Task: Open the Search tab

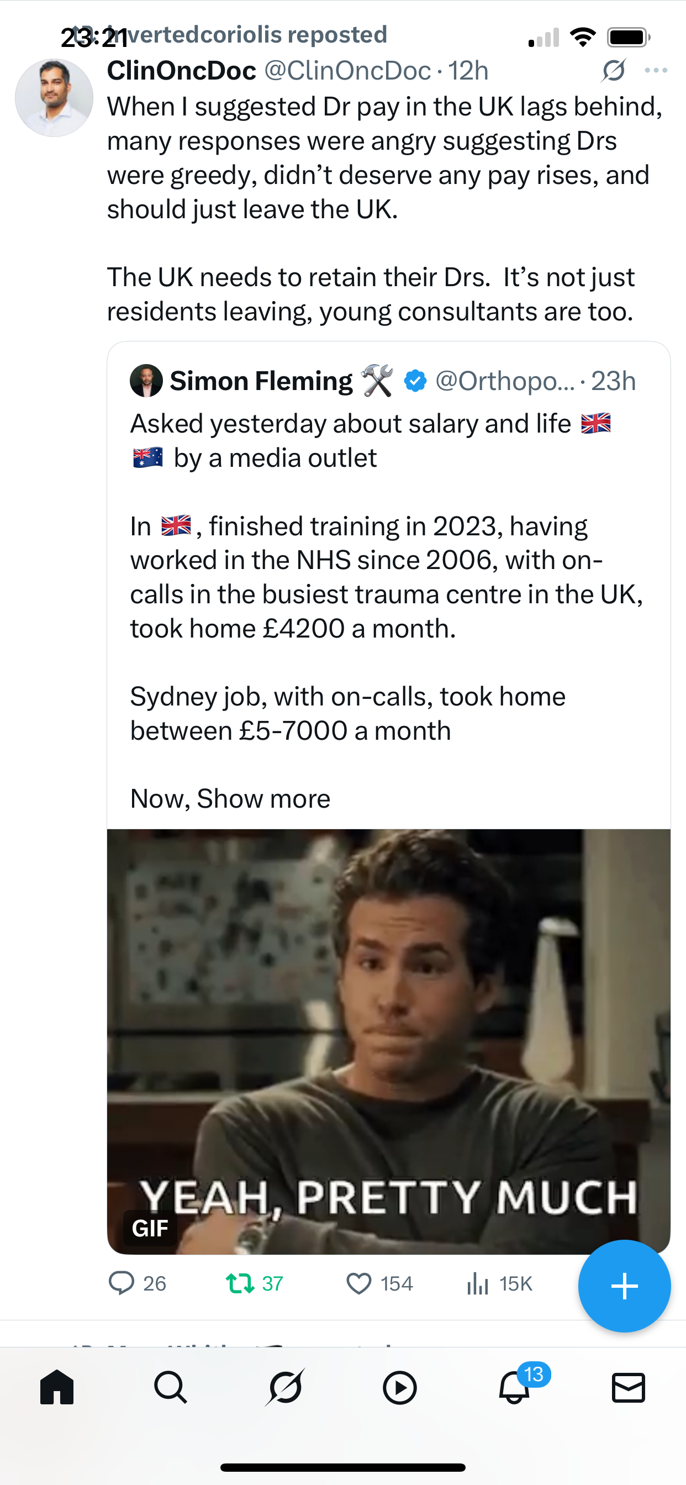Action: pos(171,1387)
